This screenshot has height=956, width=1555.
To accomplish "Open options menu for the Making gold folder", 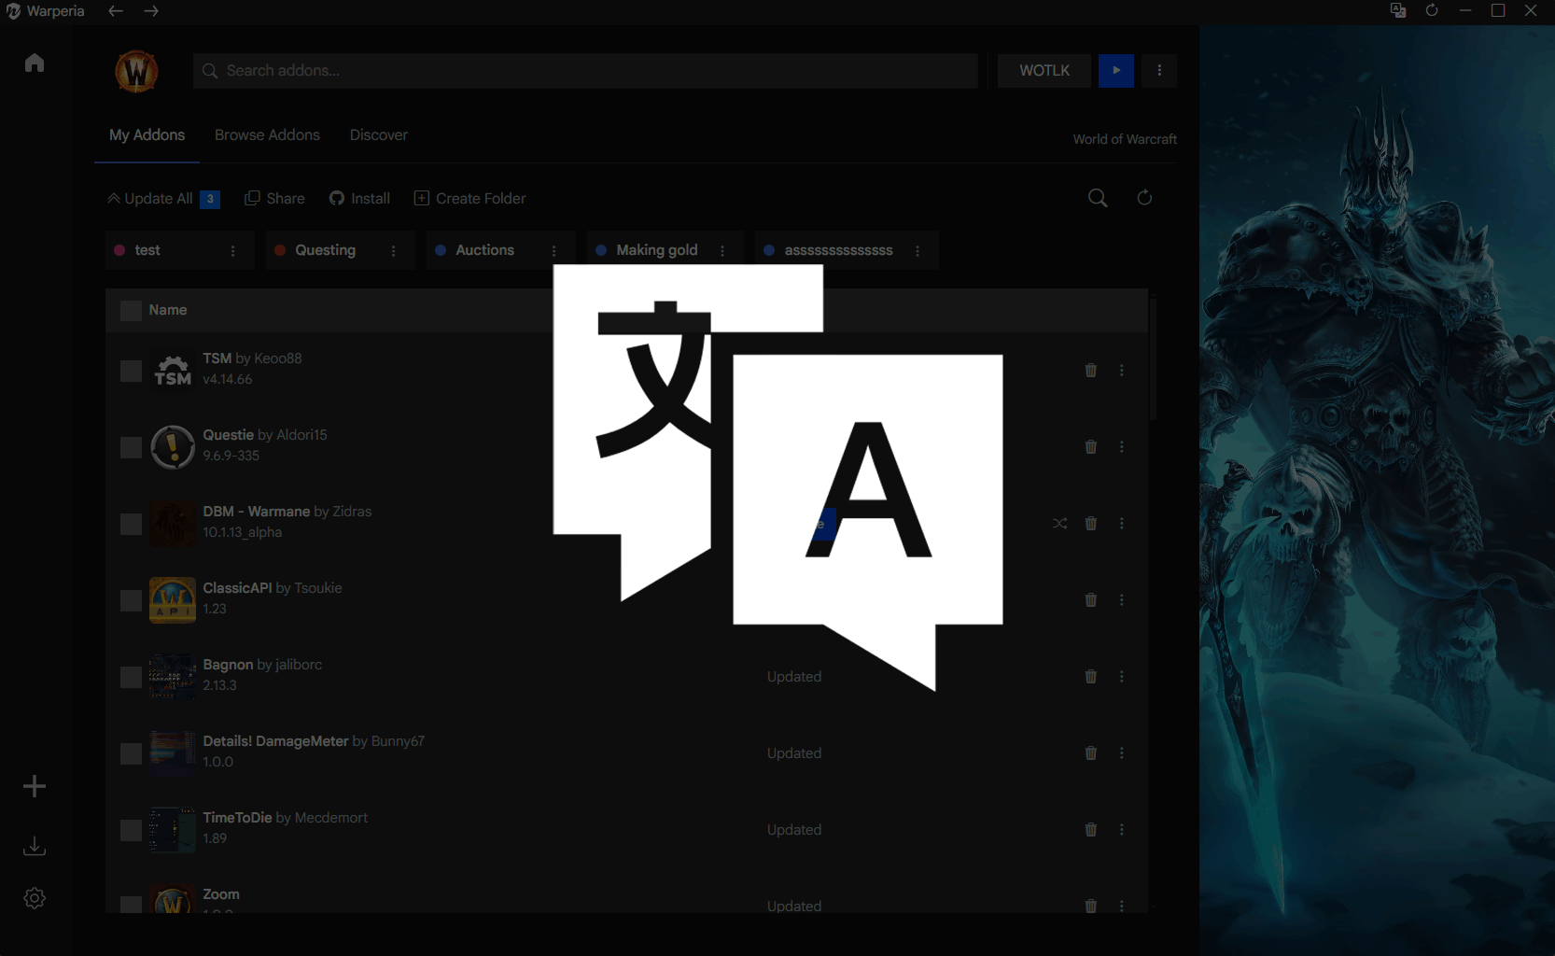I will coord(722,251).
